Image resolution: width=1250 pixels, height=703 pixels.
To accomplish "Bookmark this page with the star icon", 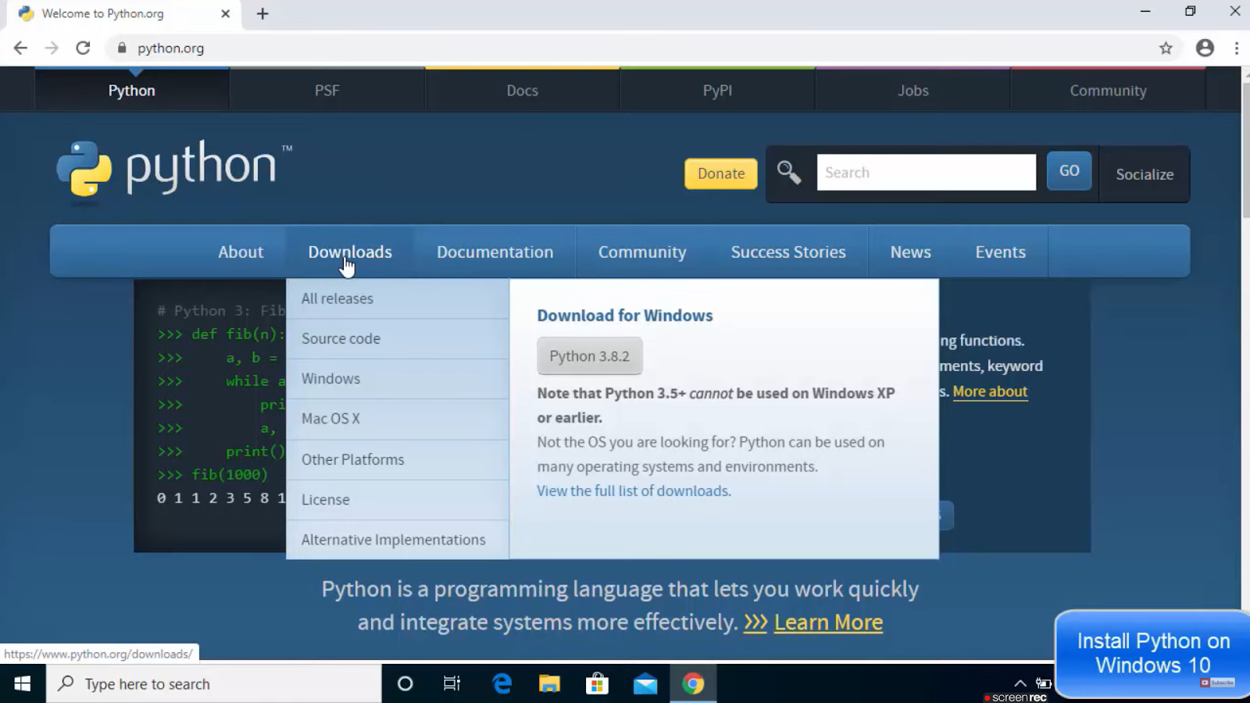I will [1166, 48].
